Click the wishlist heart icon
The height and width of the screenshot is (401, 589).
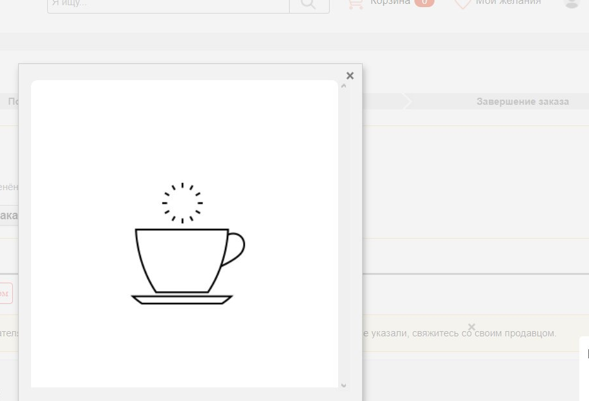(462, 3)
